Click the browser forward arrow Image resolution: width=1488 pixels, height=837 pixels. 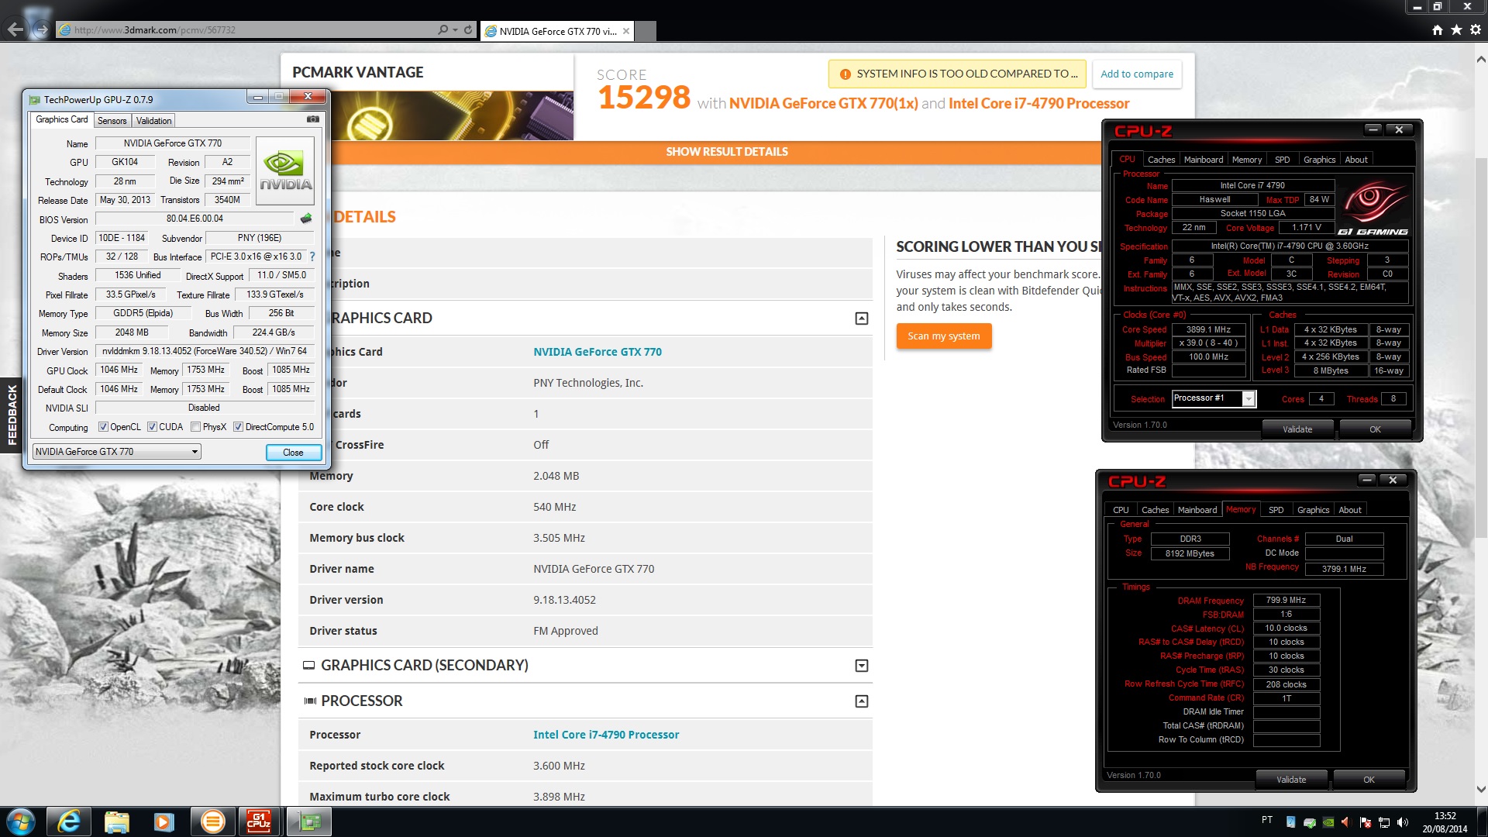tap(43, 30)
